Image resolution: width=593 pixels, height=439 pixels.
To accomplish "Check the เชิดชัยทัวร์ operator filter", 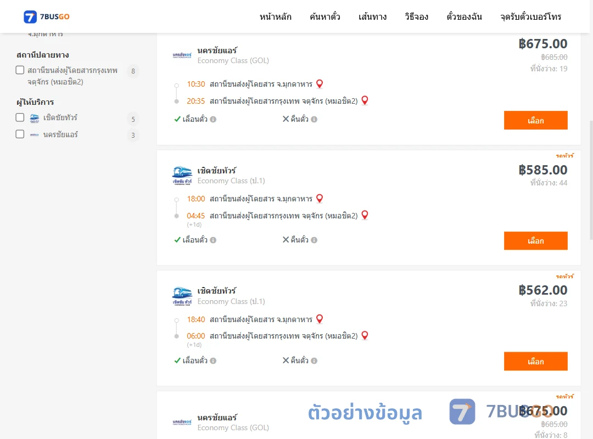I will pos(20,117).
